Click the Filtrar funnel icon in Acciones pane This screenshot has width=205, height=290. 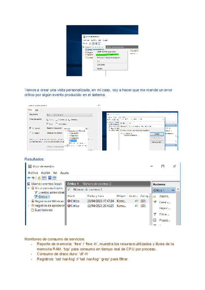155,214
